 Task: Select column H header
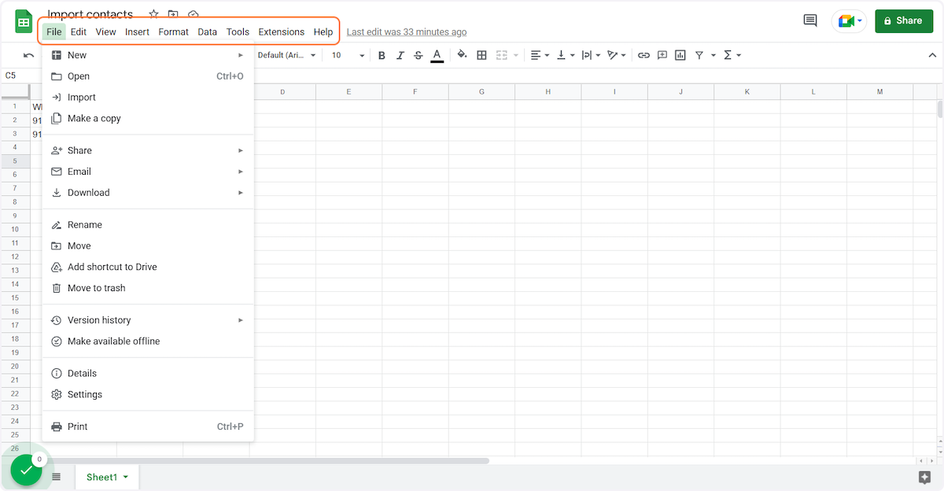[548, 92]
